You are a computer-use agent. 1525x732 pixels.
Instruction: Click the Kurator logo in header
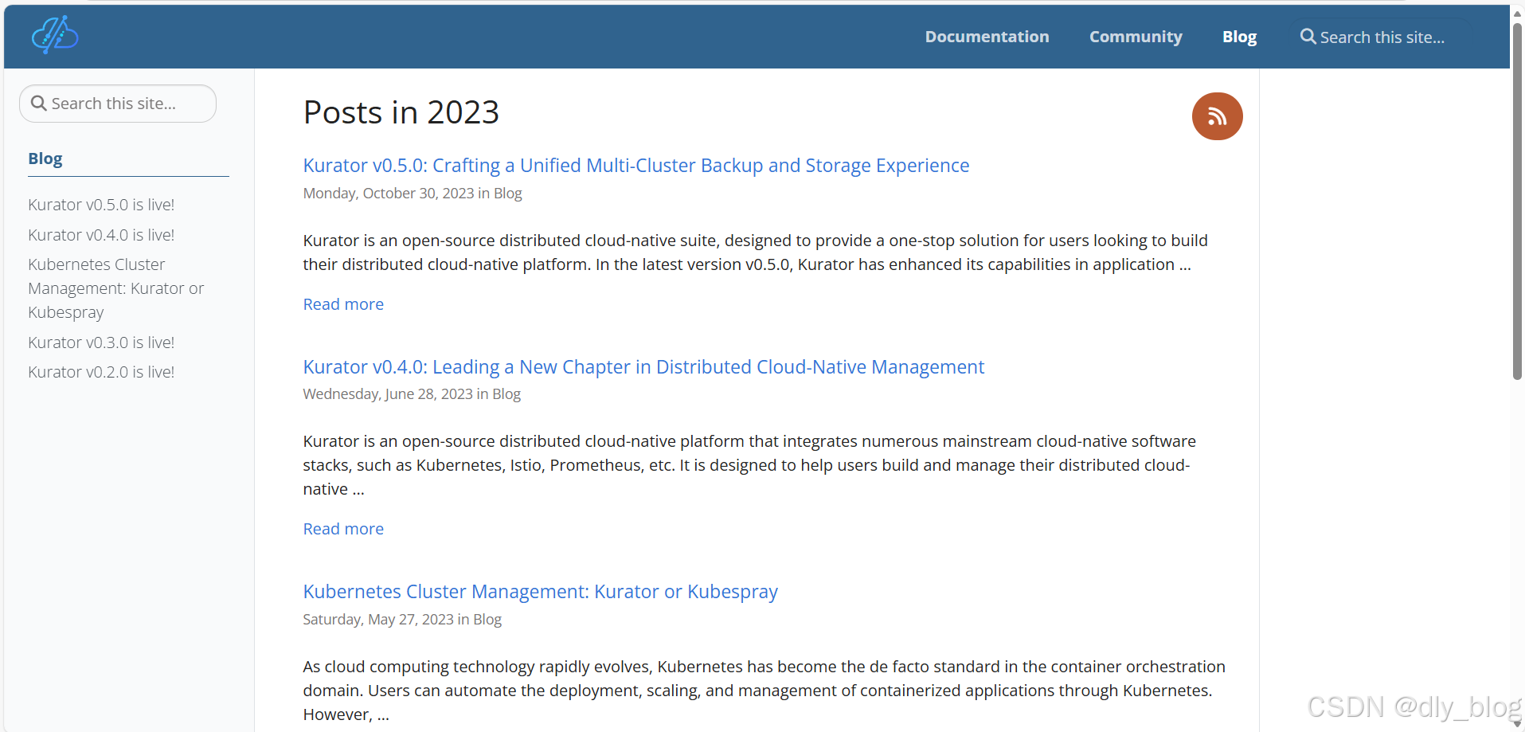pos(54,35)
